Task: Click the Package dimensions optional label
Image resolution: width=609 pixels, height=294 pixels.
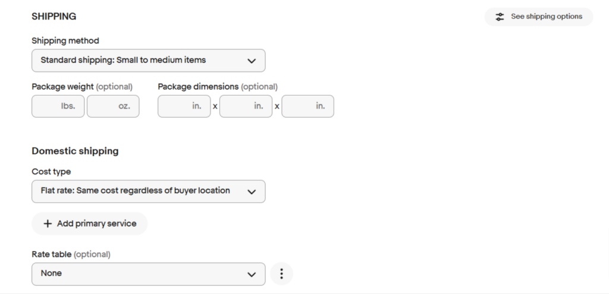Action: click(218, 87)
